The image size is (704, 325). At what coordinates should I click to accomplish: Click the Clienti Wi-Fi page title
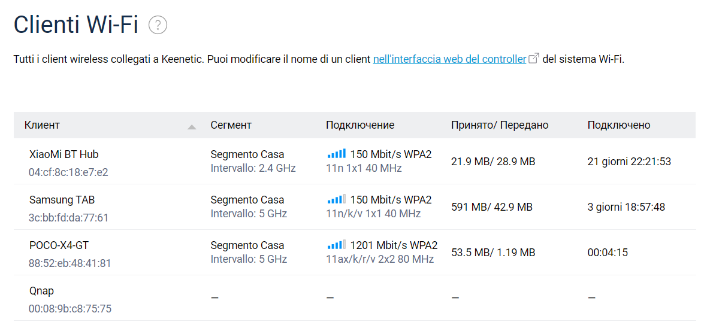click(x=76, y=25)
